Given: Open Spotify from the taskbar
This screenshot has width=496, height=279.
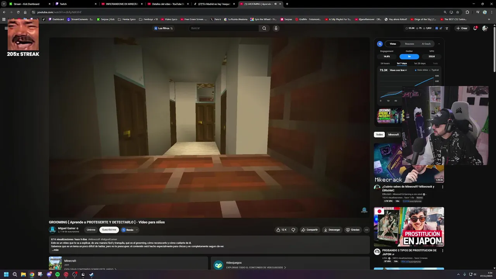Looking at the screenshot, I should 57,274.
